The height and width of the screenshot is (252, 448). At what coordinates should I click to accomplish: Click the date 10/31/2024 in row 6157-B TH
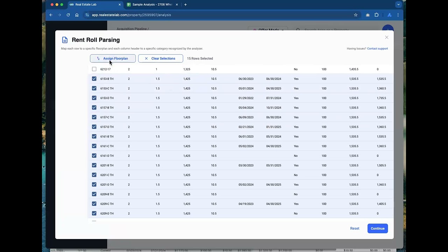pos(274,108)
